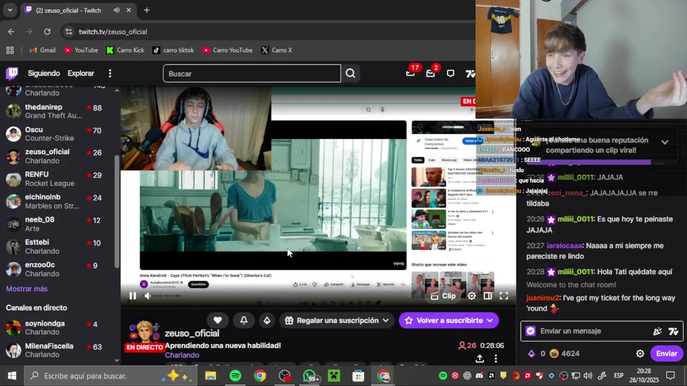The image size is (687, 386).
Task: Open Minecraft launcher in taskbar
Action: (334, 376)
